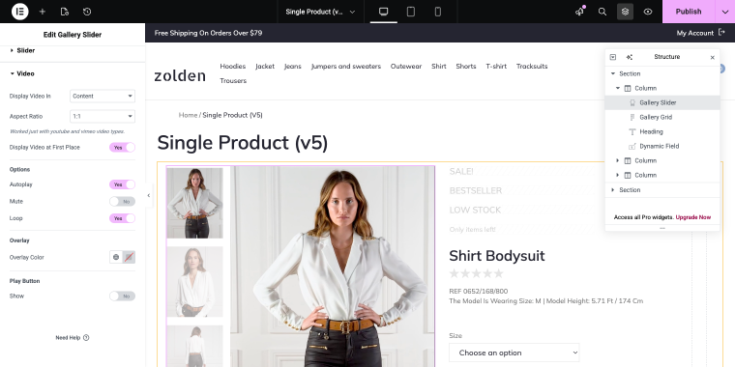735x367 pixels.
Task: Switch to desktop preview mode
Action: (x=383, y=12)
